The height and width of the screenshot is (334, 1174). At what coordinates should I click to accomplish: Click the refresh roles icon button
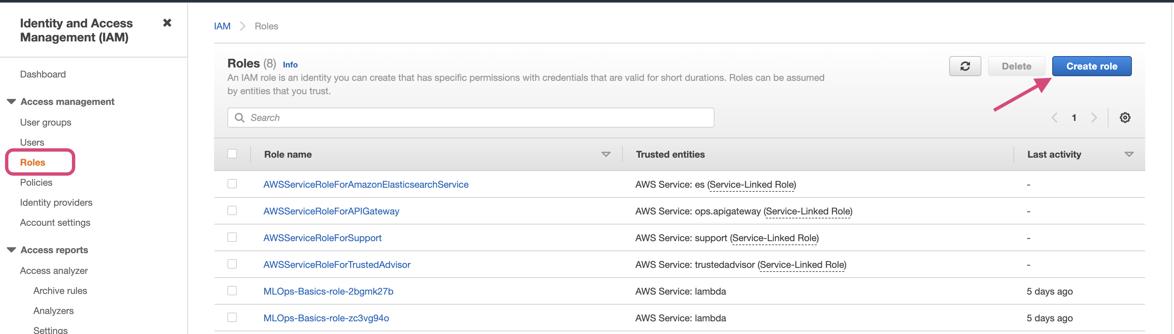[x=965, y=66]
